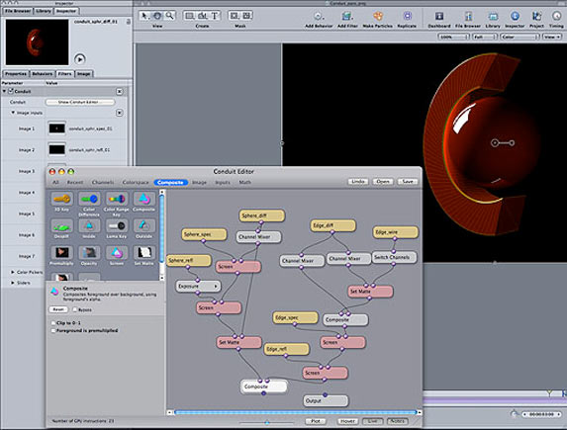The width and height of the screenshot is (567, 430).
Task: Open the Behaviors tab in Inspector
Action: [x=43, y=74]
